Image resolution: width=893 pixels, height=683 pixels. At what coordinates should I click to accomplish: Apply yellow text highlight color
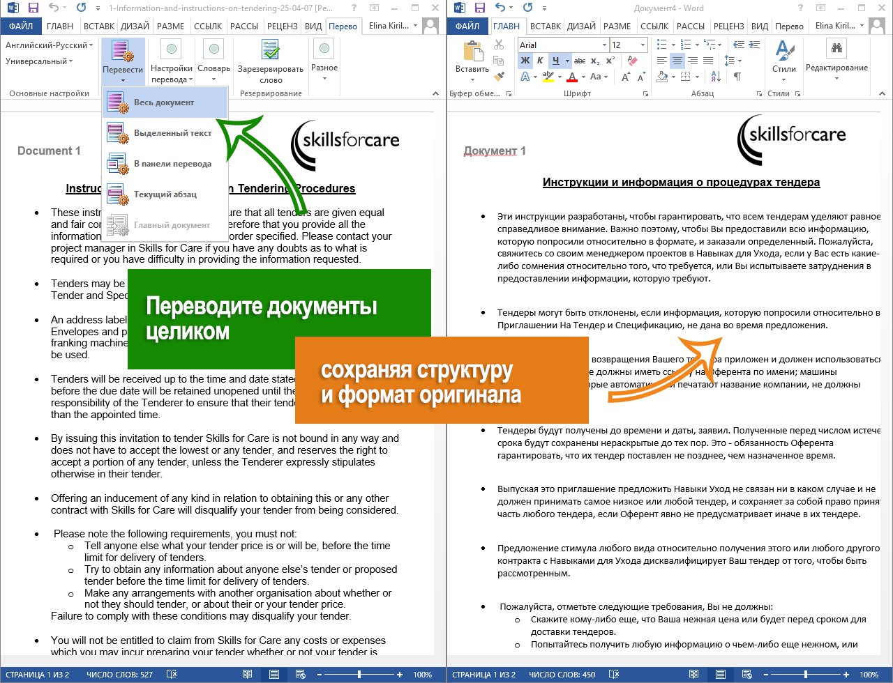[x=548, y=77]
